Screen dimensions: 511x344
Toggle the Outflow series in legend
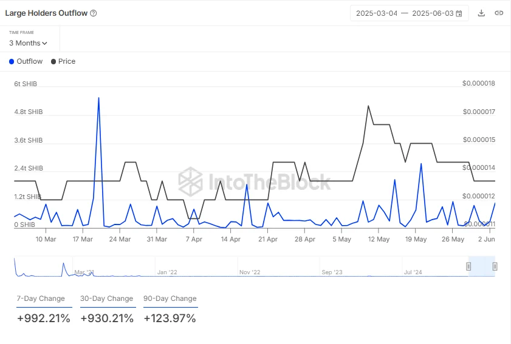pyautogui.click(x=26, y=61)
